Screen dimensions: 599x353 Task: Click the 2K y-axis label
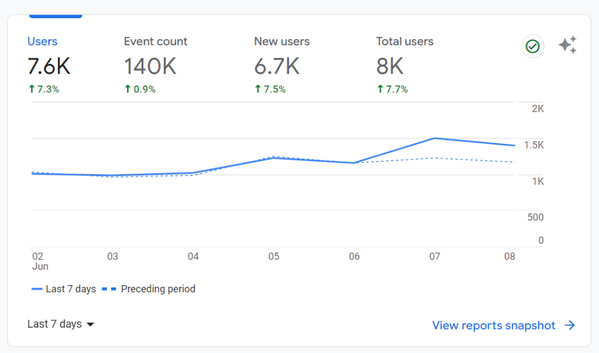click(538, 109)
